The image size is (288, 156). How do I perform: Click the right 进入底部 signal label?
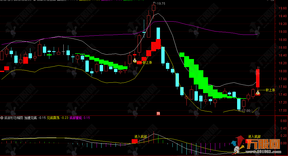click(x=254, y=136)
